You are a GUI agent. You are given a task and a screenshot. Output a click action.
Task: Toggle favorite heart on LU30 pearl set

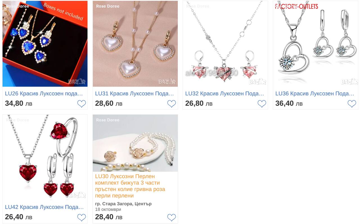click(172, 217)
